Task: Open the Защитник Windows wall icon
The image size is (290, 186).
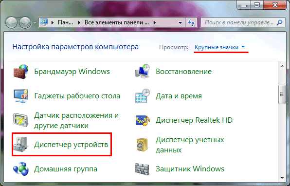Action: coord(142,169)
